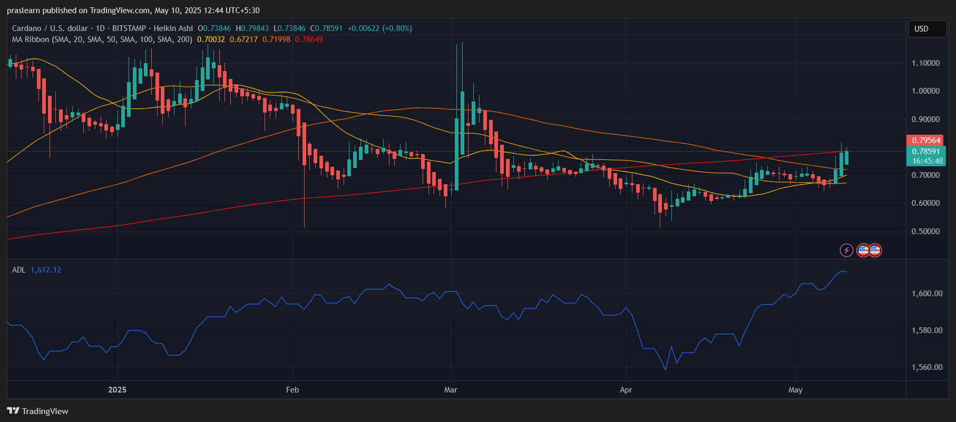Click the 1,600.00 ADL axis label
The width and height of the screenshot is (956, 422).
[927, 294]
